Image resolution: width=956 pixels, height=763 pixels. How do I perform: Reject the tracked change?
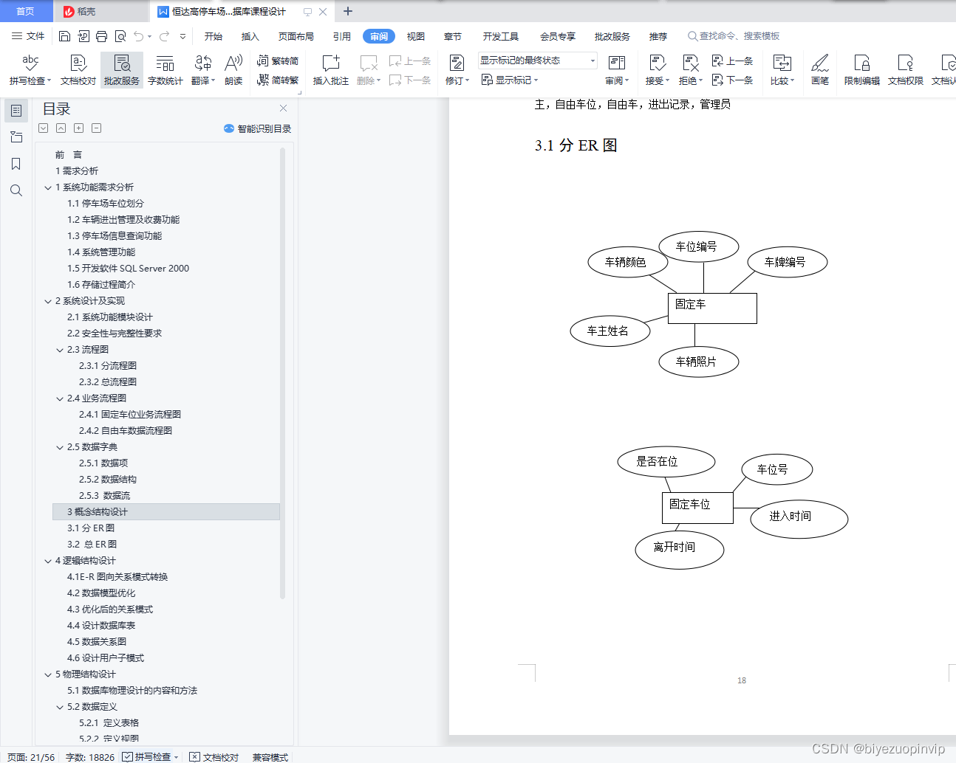(x=690, y=70)
